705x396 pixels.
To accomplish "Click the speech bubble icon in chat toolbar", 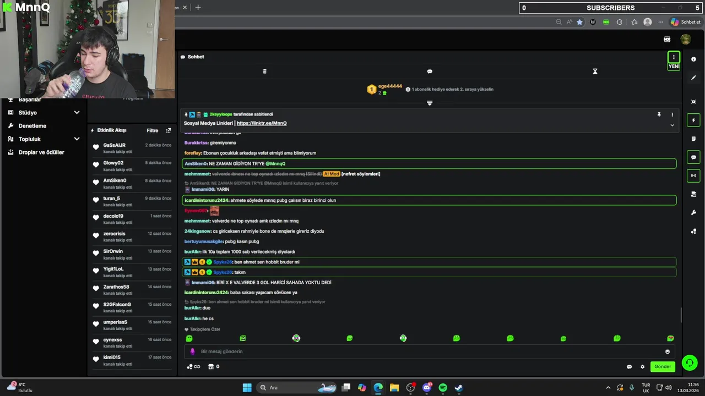I will (430, 71).
